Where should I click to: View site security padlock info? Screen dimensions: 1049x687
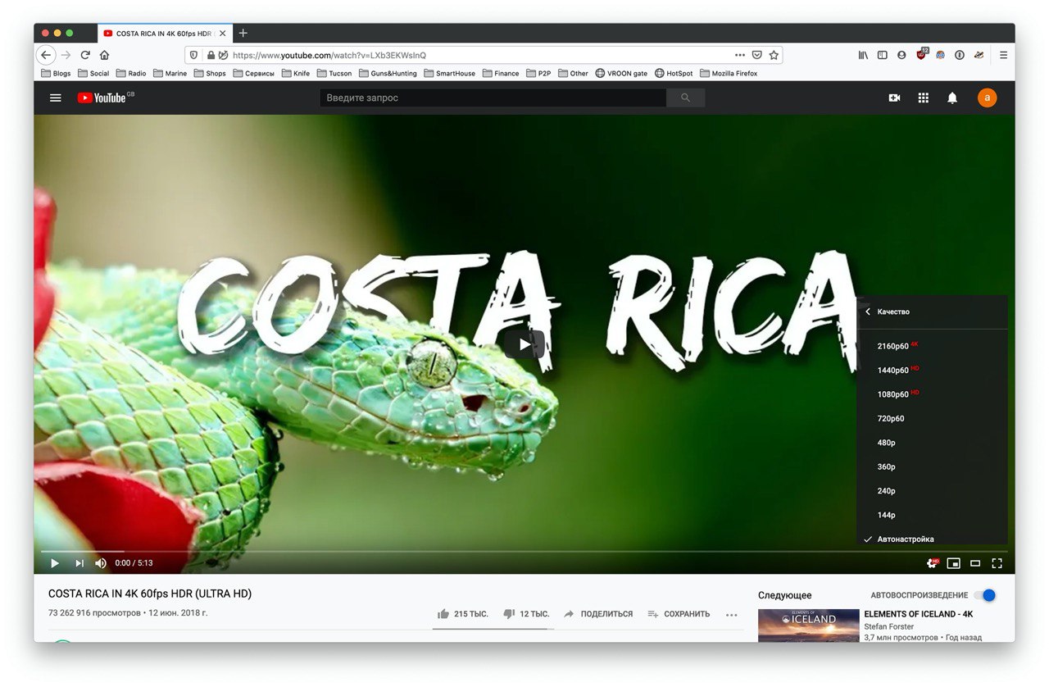pyautogui.click(x=211, y=55)
